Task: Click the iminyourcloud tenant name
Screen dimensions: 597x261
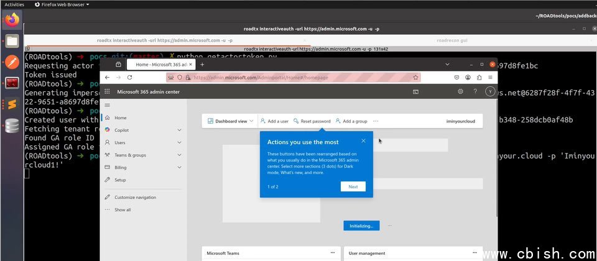Action: click(x=460, y=121)
